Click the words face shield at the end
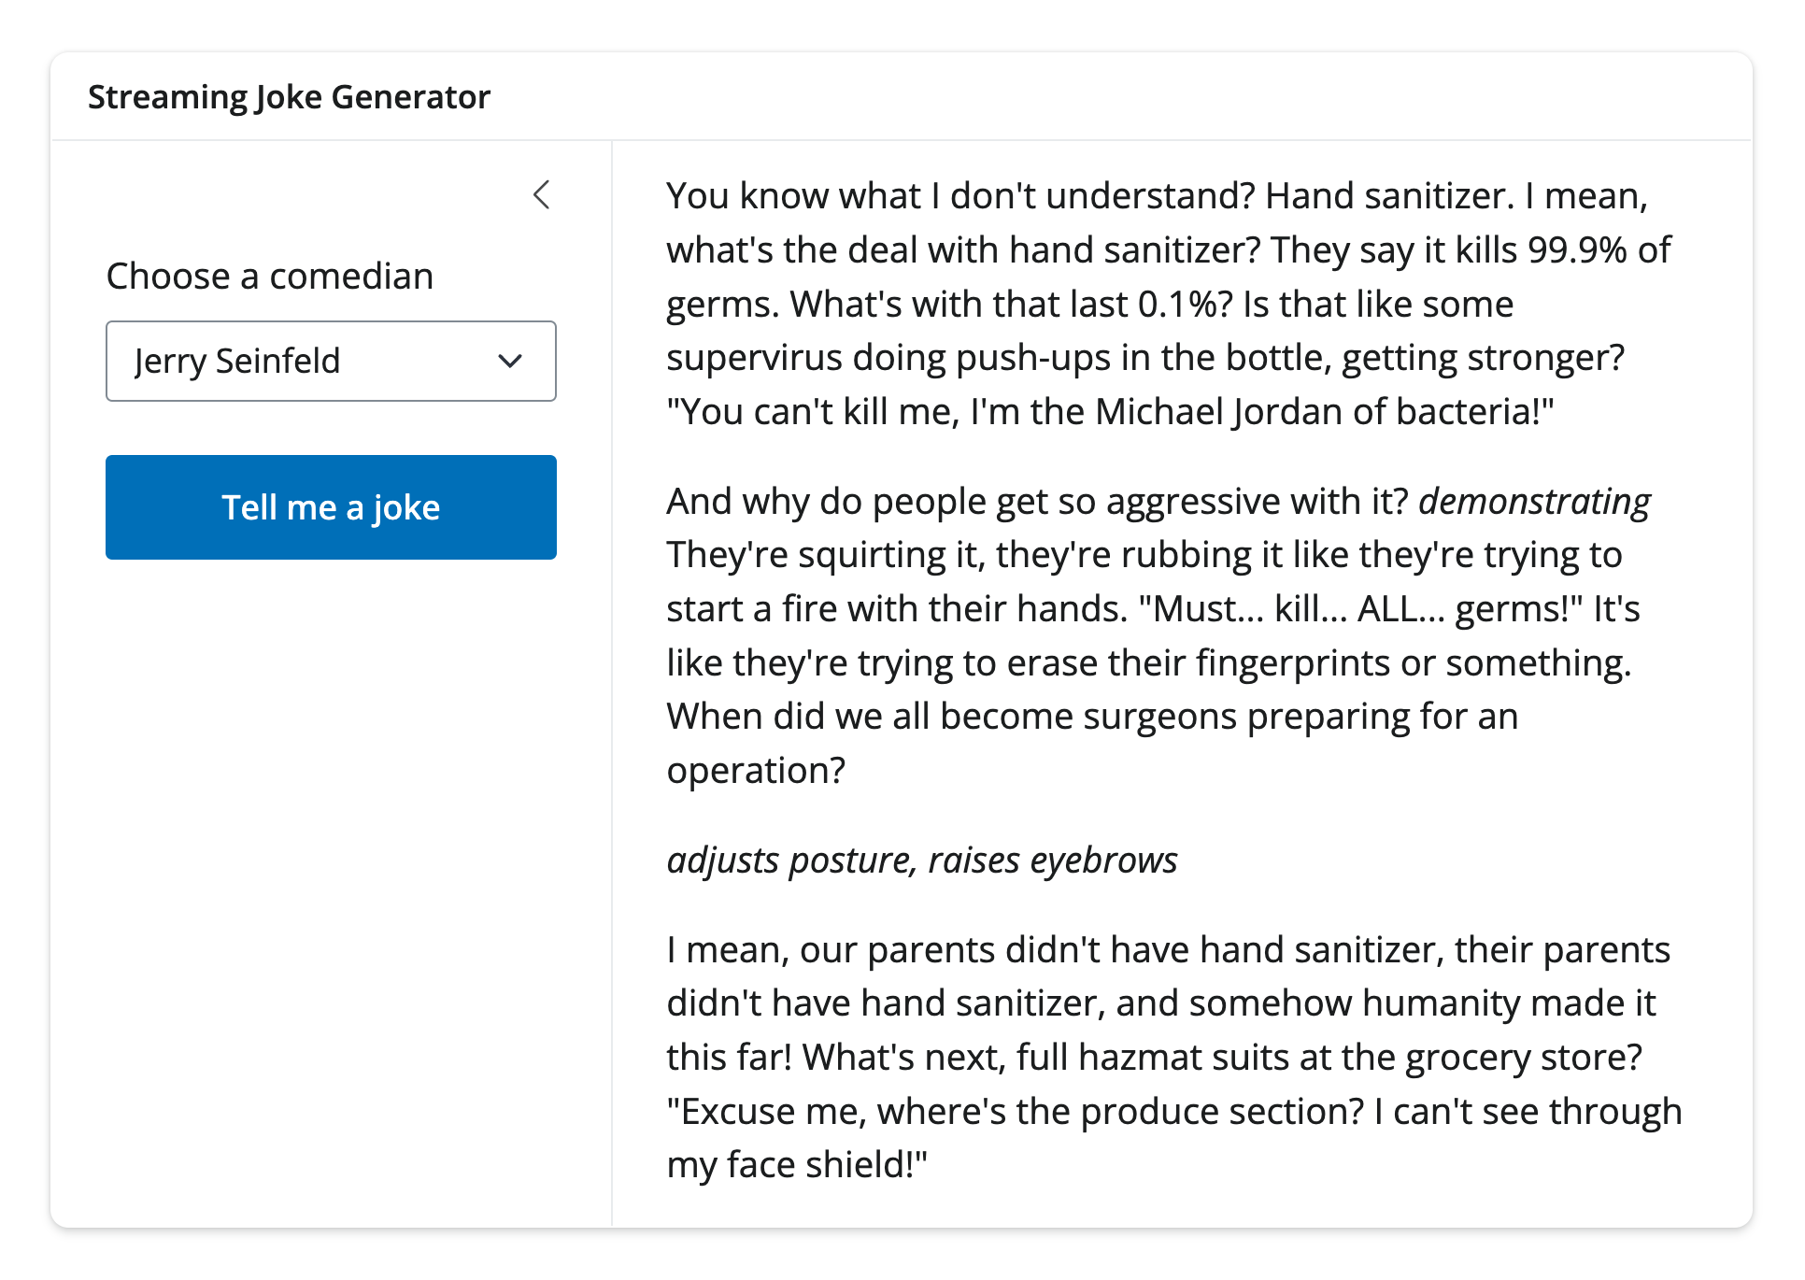 pos(817,1166)
